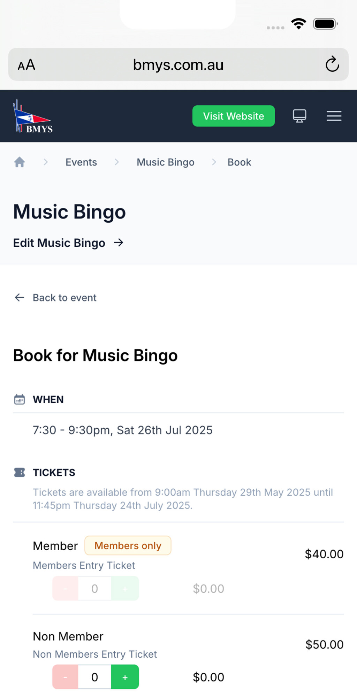The height and width of the screenshot is (696, 357).
Task: Go to home via breadcrumb house icon
Action: point(20,162)
